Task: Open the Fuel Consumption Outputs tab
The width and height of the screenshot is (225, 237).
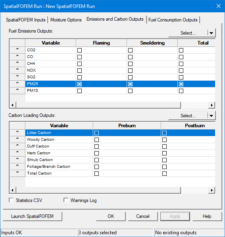Action: pyautogui.click(x=173, y=20)
